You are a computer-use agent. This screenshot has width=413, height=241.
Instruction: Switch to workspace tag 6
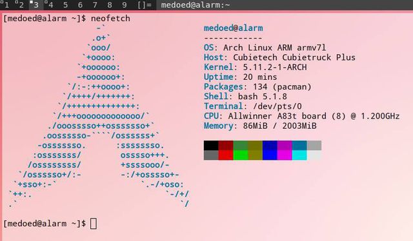pos(80,5)
